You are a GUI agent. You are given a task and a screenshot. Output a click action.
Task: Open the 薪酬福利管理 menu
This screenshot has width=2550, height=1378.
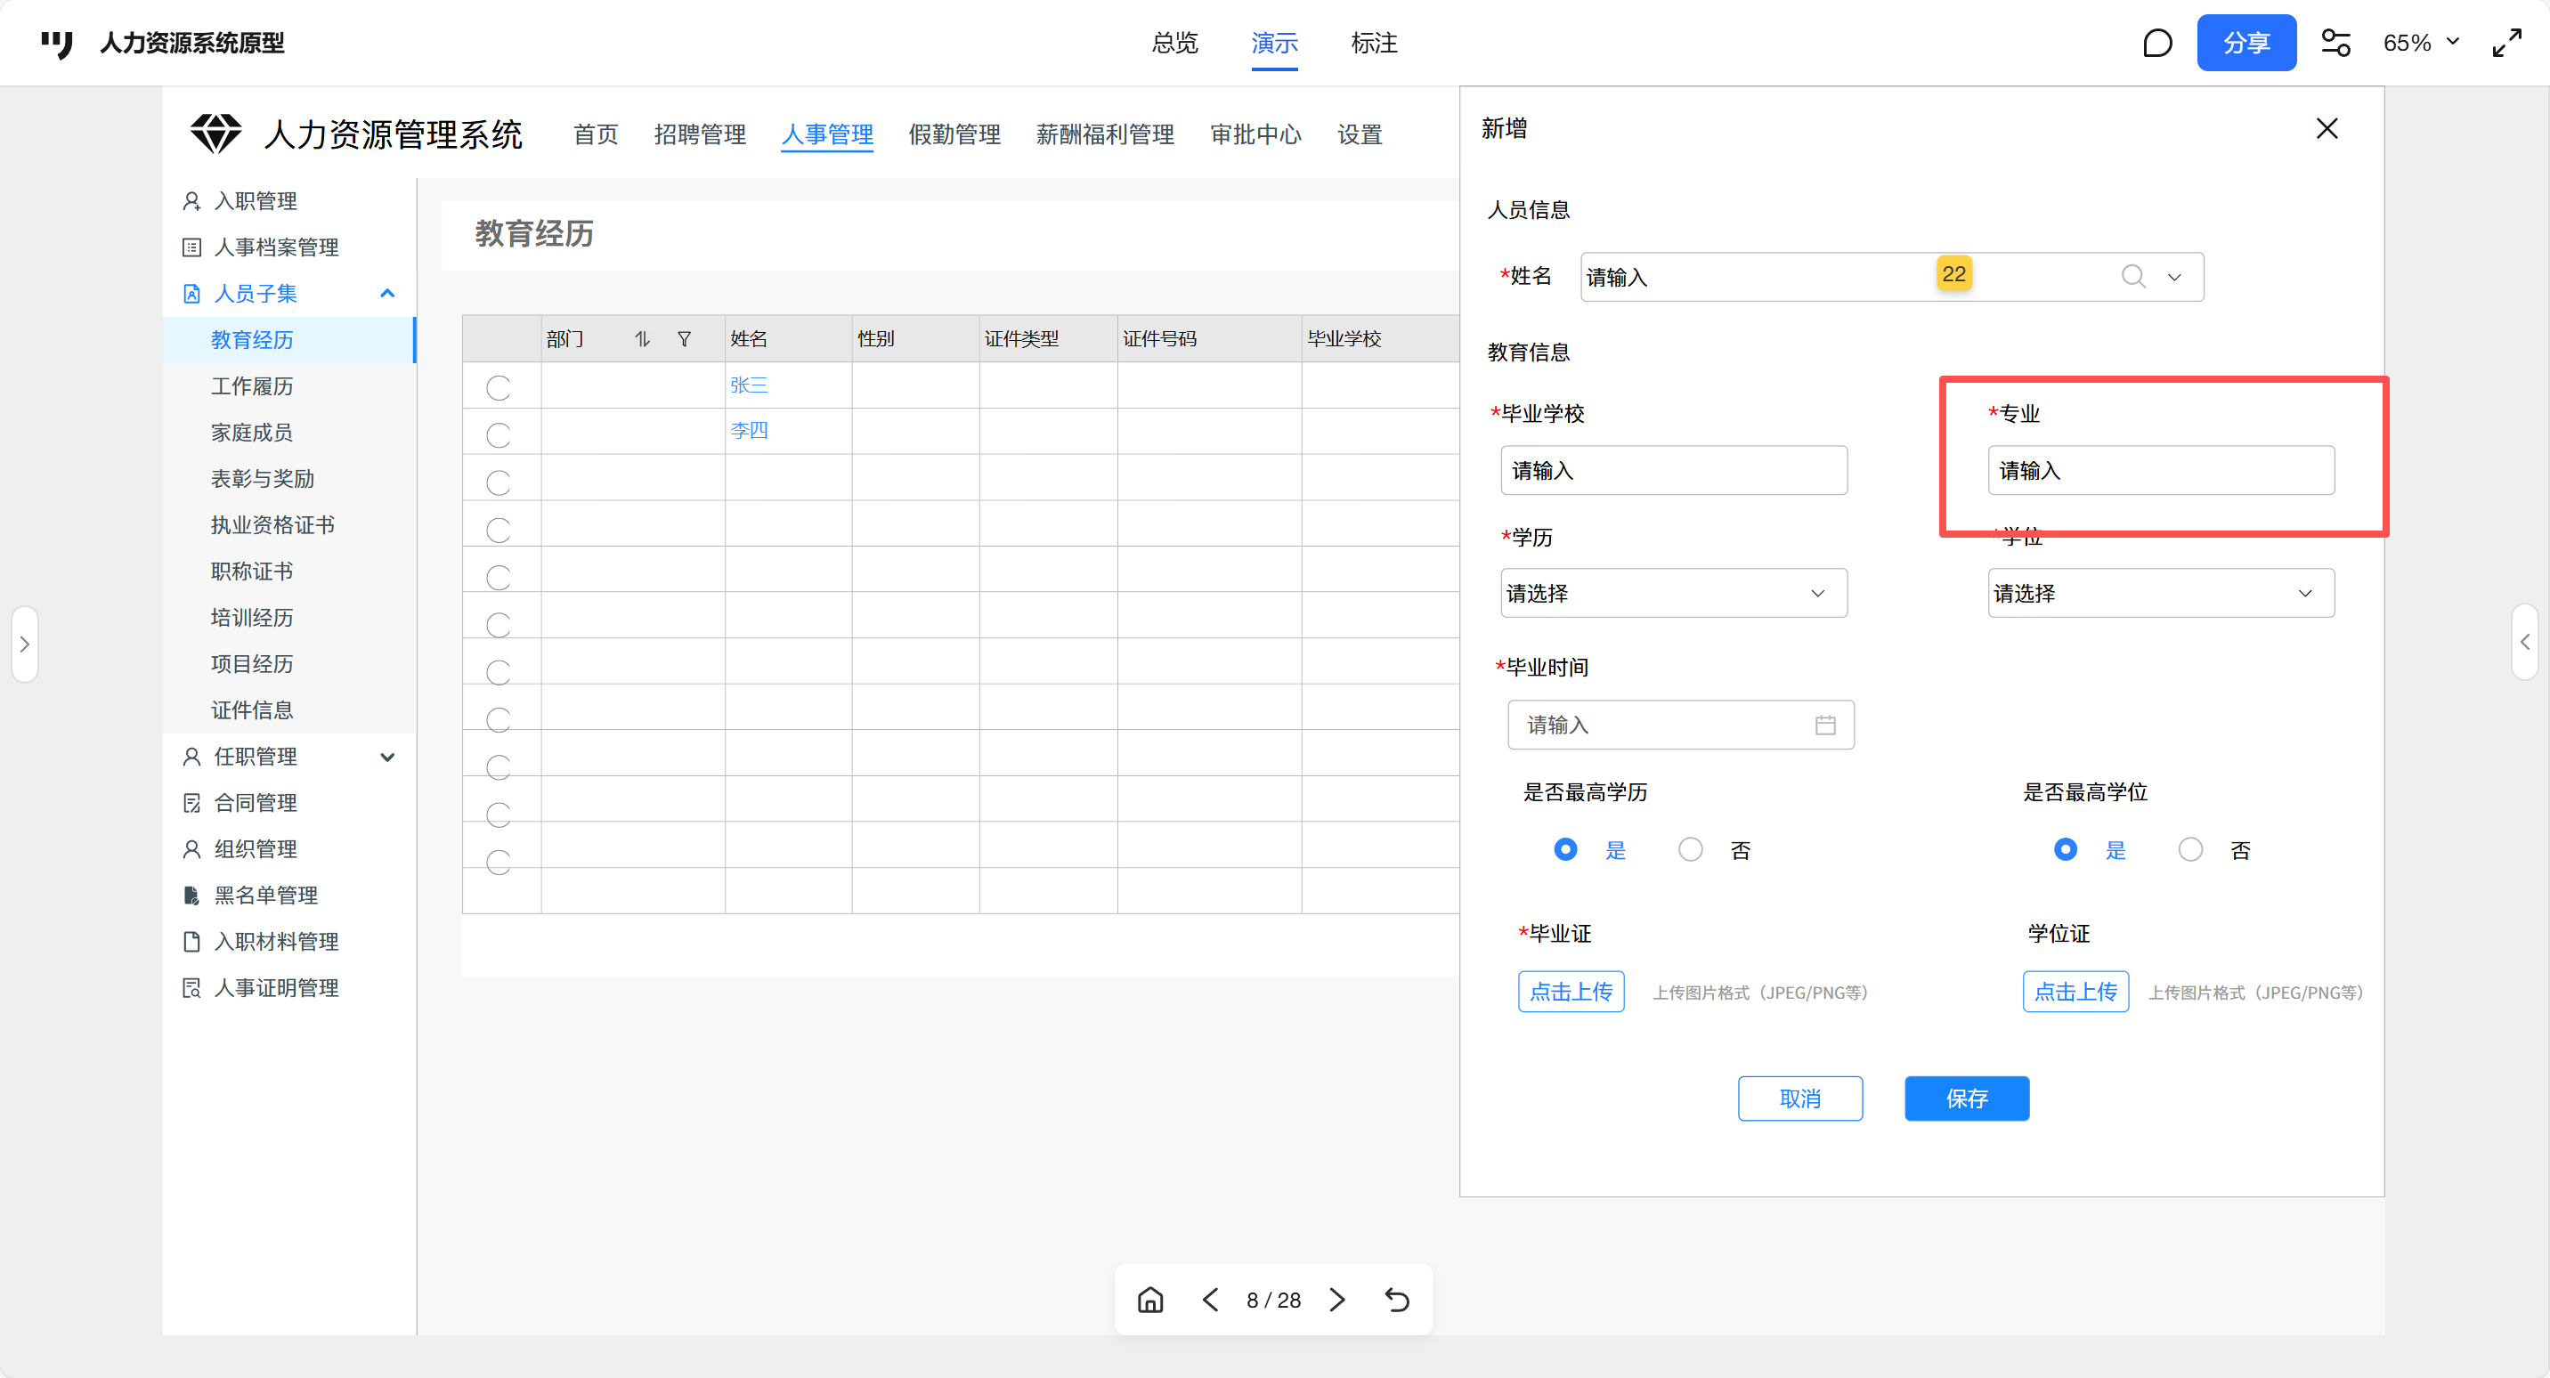pyautogui.click(x=1105, y=134)
